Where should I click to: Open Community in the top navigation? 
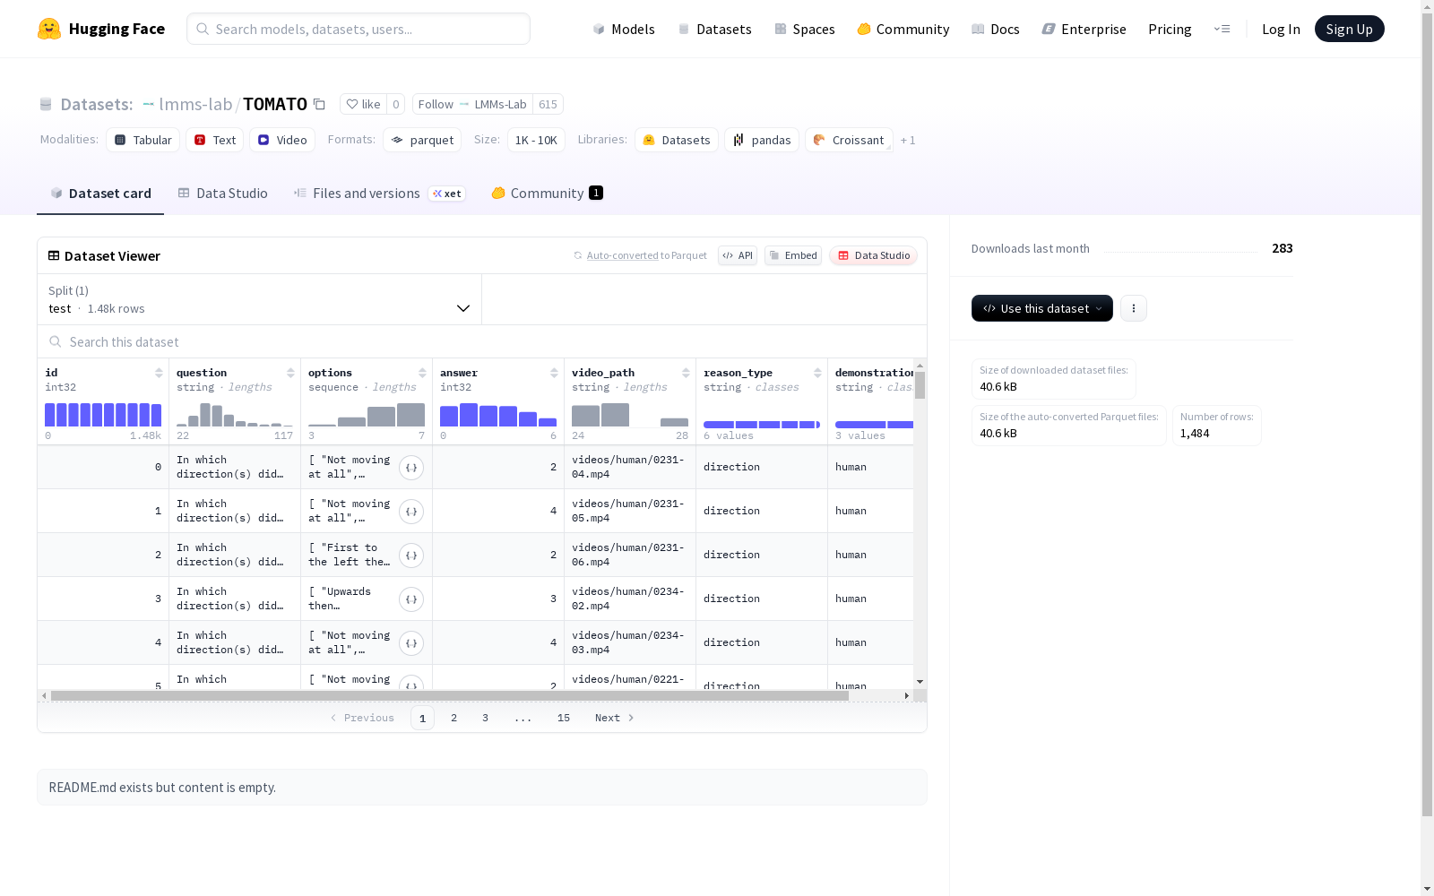click(x=903, y=29)
